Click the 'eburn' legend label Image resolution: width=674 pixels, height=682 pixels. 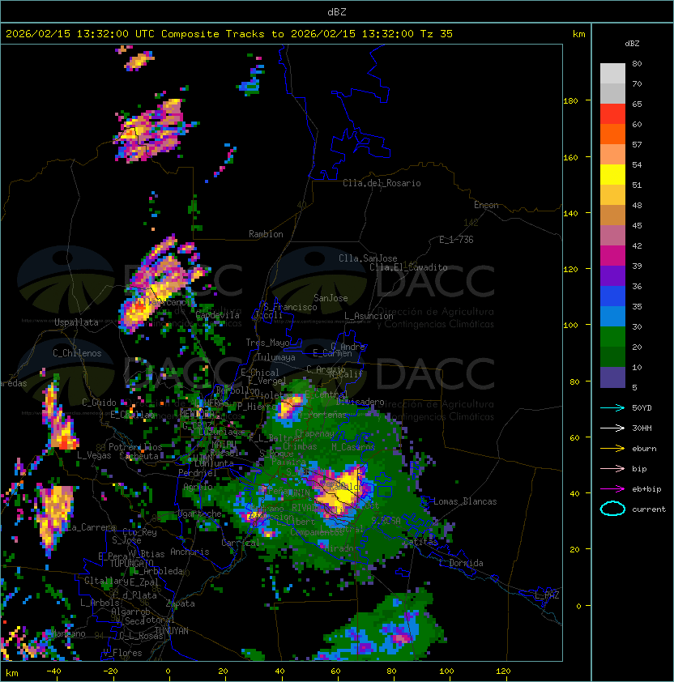(x=644, y=449)
